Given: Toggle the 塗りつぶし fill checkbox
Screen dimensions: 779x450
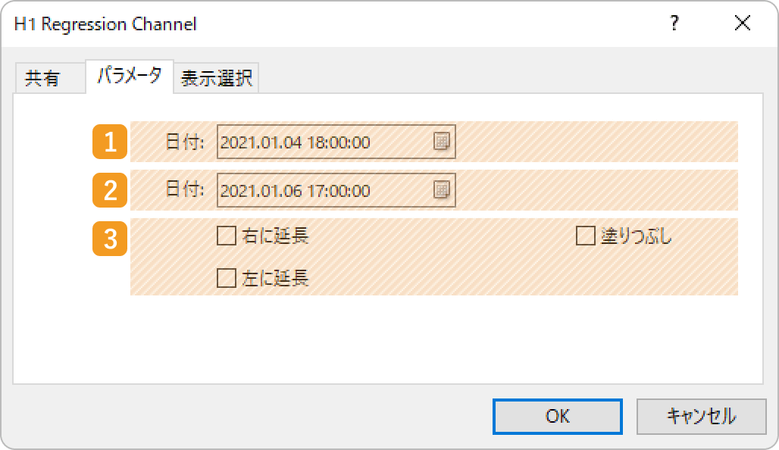Looking at the screenshot, I should coord(586,236).
